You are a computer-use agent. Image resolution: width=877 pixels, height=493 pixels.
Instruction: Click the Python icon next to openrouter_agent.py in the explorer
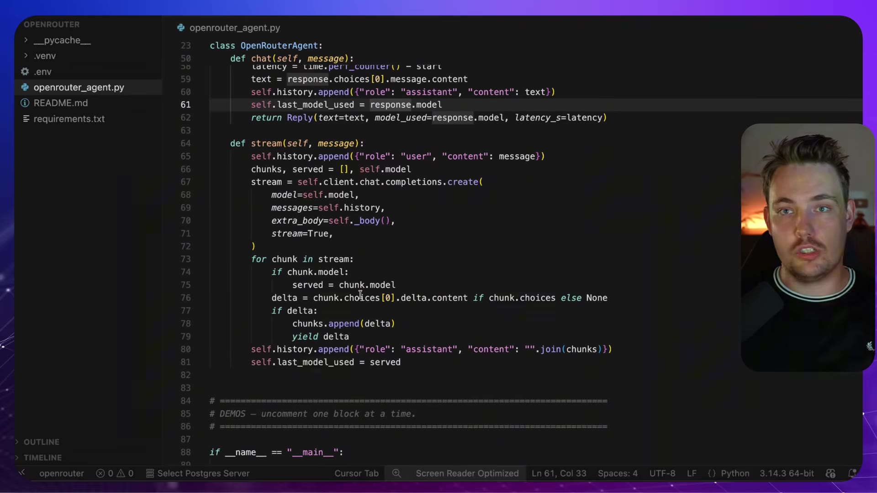click(25, 87)
